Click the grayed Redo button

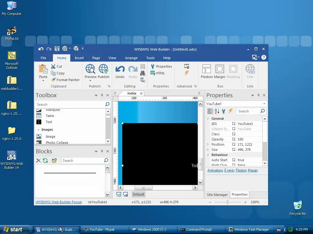[x=133, y=72]
